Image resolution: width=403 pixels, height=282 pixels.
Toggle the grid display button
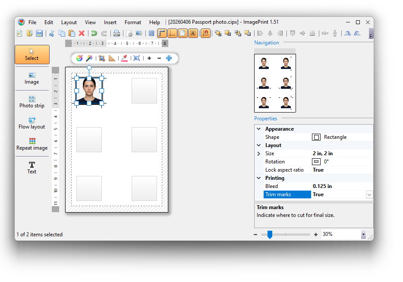151,33
